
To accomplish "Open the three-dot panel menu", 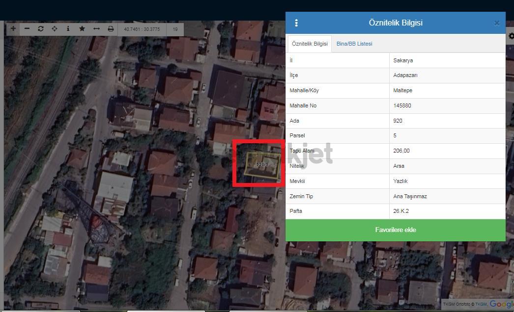I will tap(296, 23).
